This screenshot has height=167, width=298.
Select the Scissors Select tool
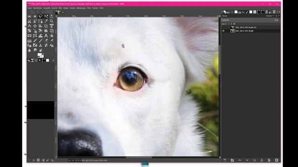tap(29, 21)
